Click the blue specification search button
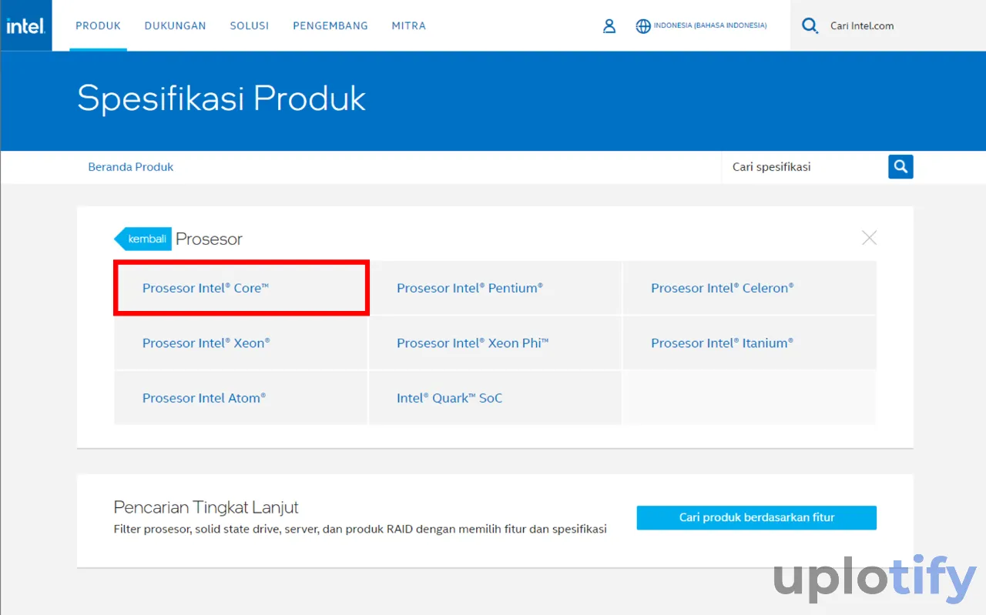 [x=900, y=166]
